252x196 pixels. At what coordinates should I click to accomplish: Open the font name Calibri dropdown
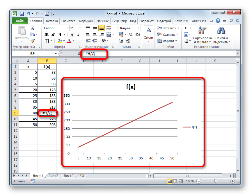point(67,28)
